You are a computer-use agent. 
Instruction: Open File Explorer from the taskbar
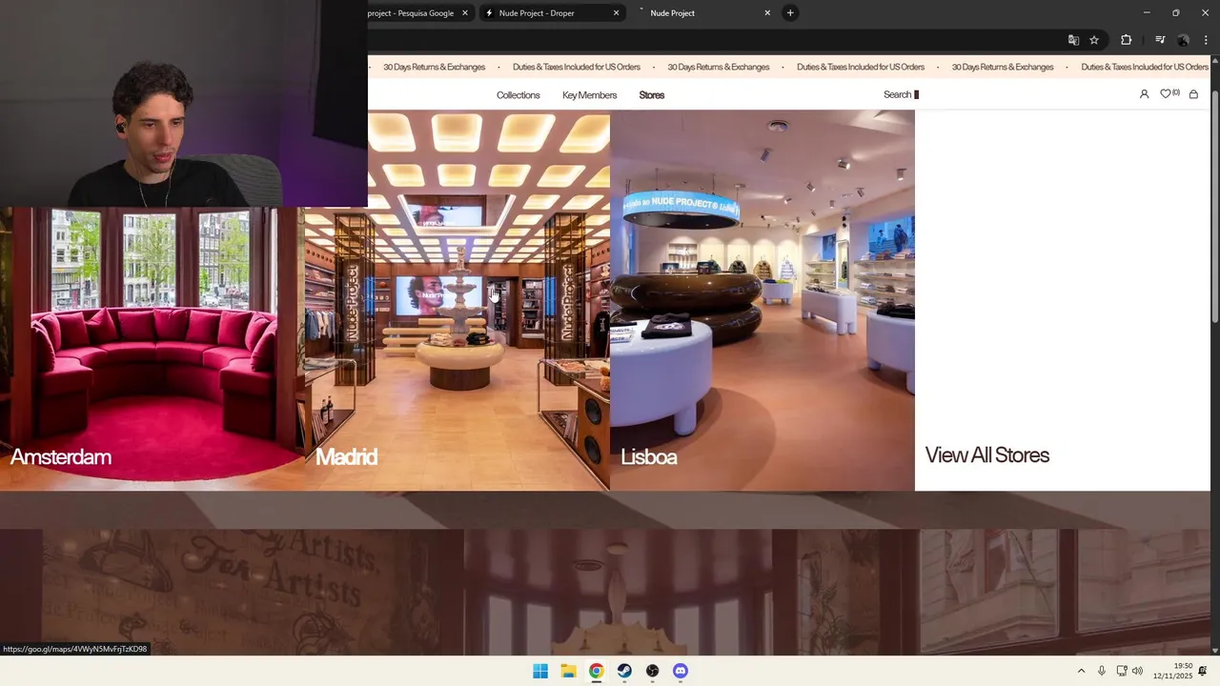(568, 671)
